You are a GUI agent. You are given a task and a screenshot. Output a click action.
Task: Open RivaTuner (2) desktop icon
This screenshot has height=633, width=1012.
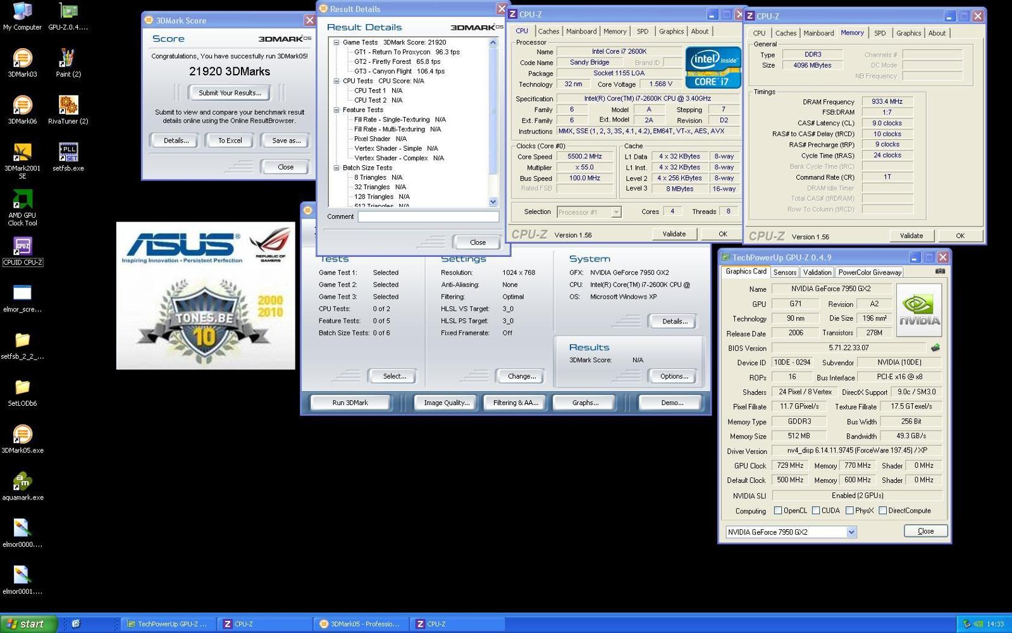[68, 110]
